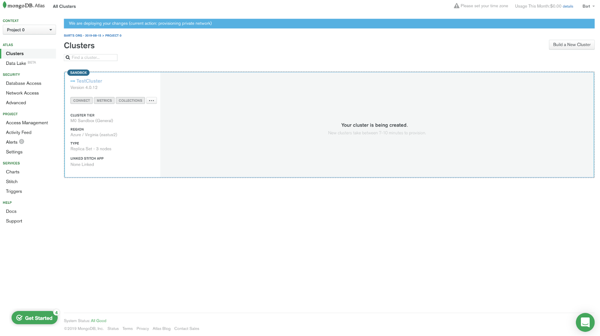Click 'Replica Set - 3 nodes' text
The image size is (600, 336).
tap(91, 149)
